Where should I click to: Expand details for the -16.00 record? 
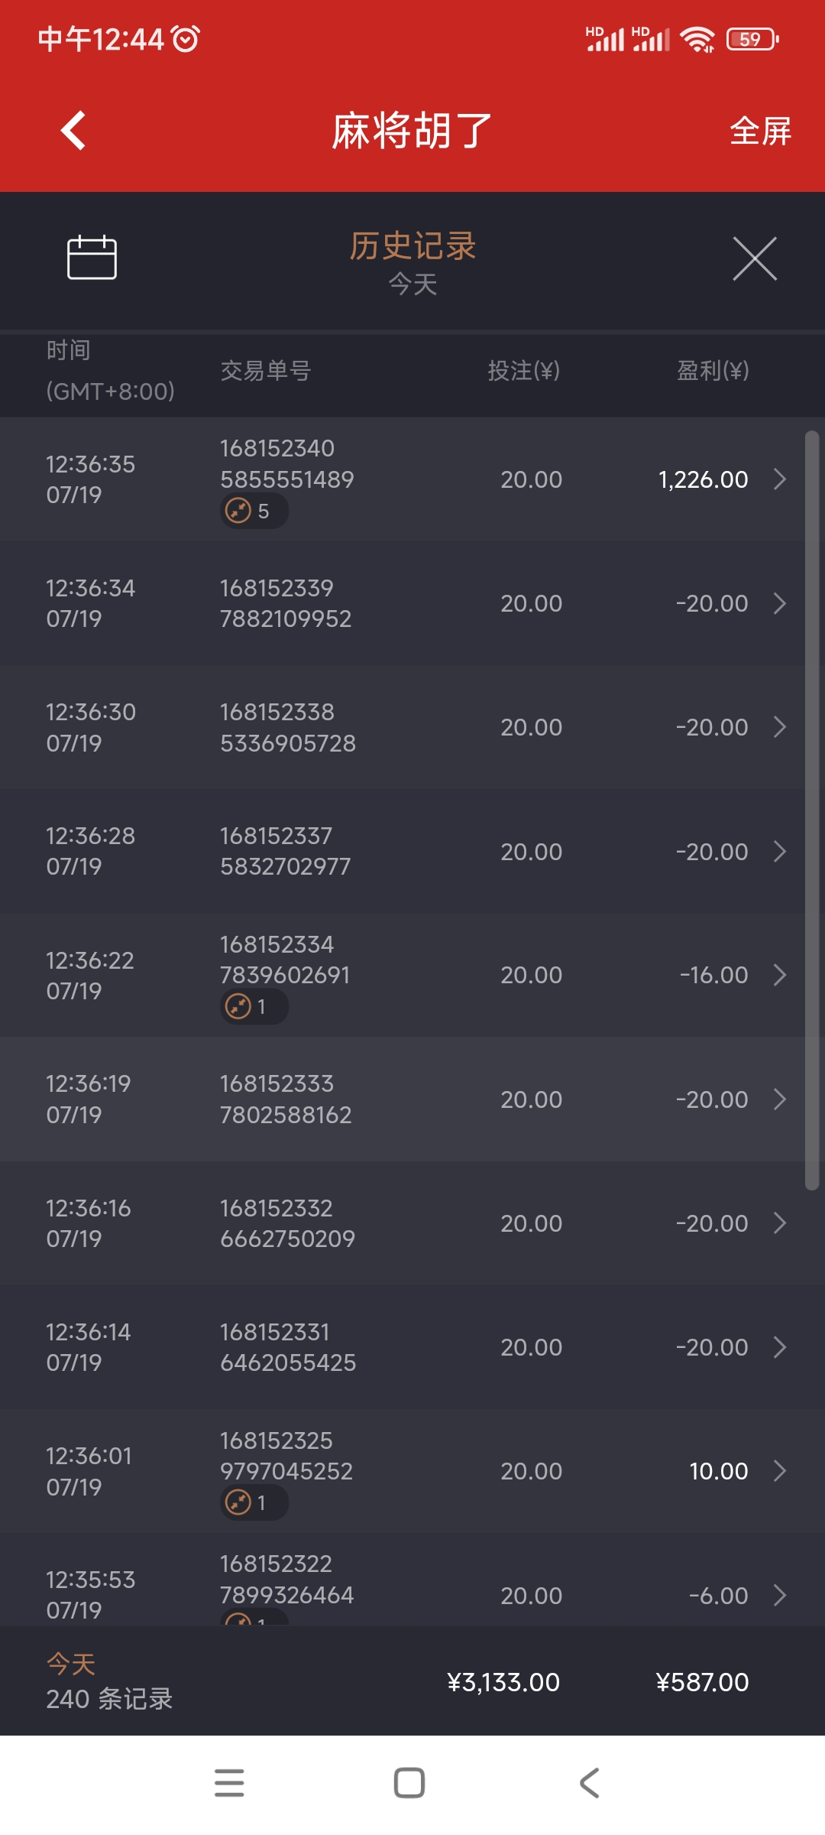coord(779,975)
